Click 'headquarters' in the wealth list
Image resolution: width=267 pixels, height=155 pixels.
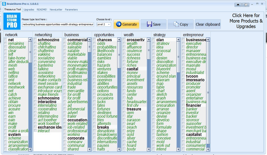tap(137, 102)
